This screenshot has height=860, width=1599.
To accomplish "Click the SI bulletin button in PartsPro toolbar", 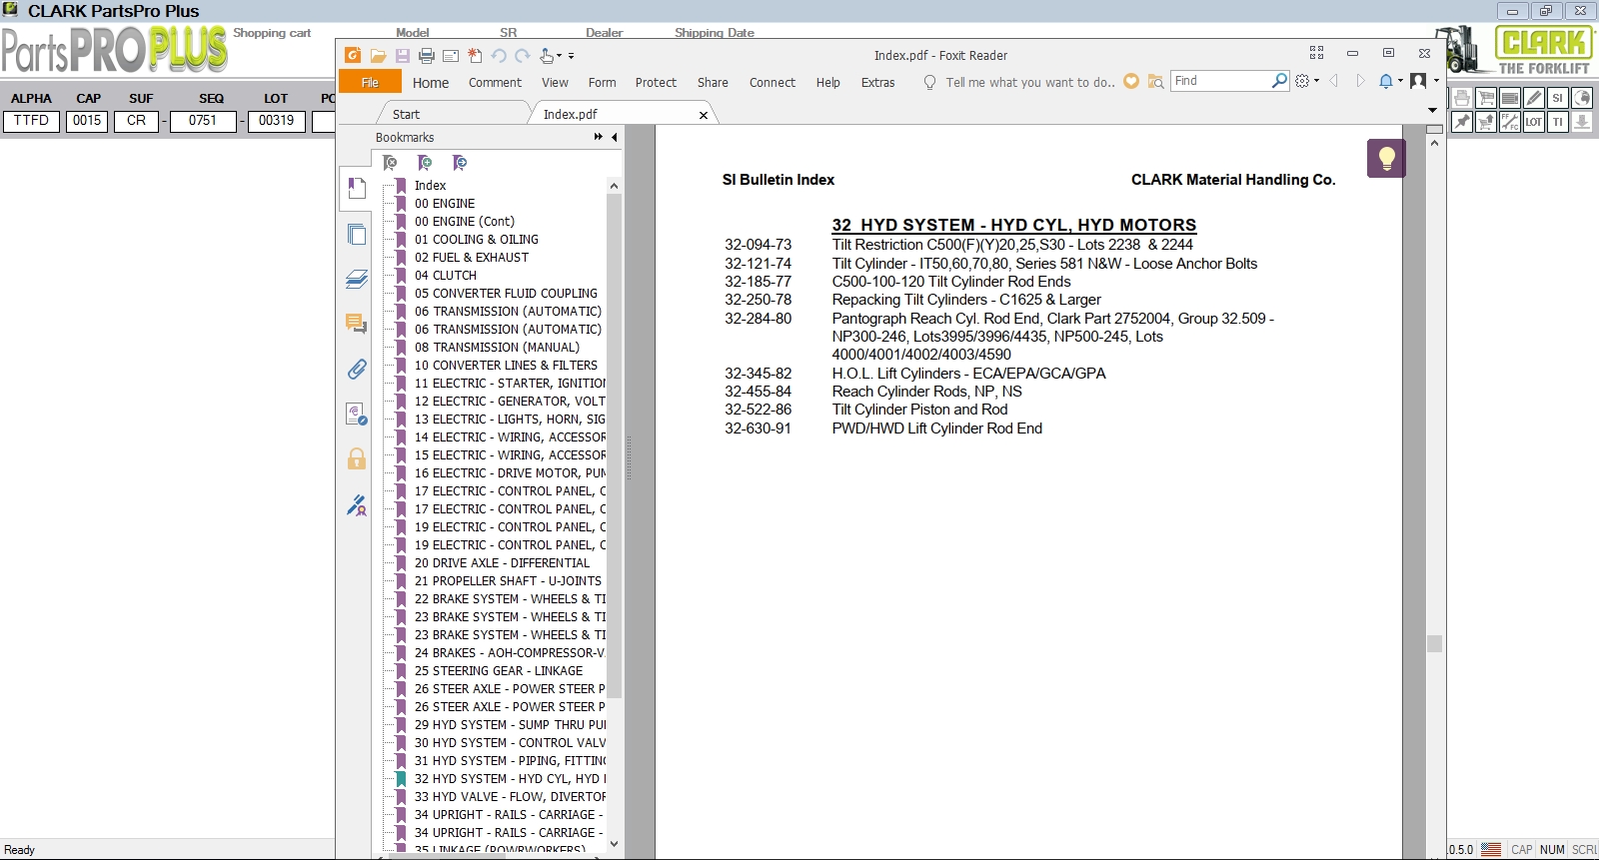I will (x=1557, y=98).
